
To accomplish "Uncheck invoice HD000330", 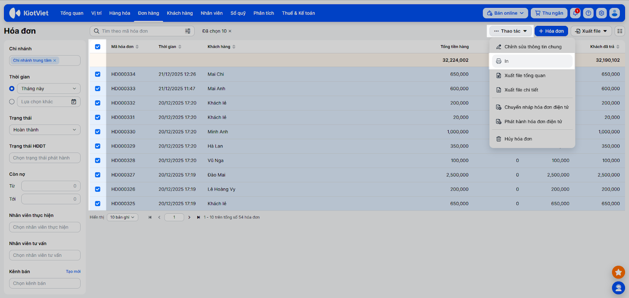I will (97, 132).
